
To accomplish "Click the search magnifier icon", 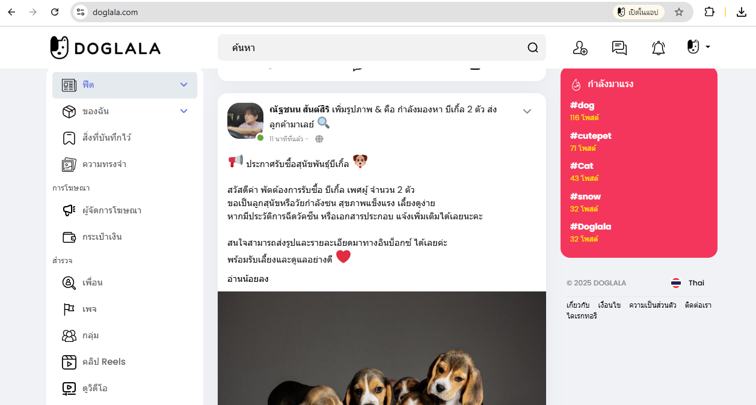I will (x=533, y=47).
